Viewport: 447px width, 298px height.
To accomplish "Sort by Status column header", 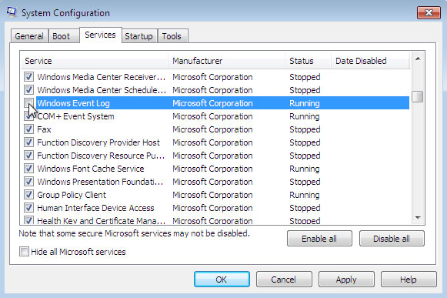I will [308, 61].
